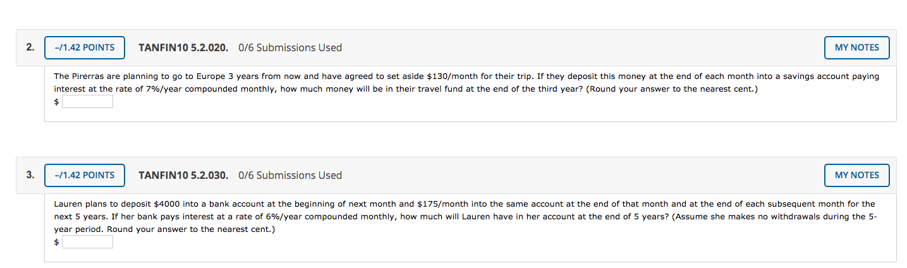Click question 2's -/1.42 POINTS button
The image size is (907, 268).
[85, 47]
